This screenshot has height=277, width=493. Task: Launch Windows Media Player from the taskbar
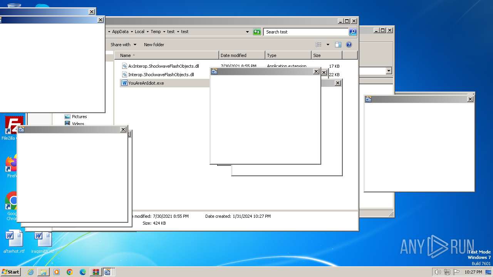click(x=57, y=272)
